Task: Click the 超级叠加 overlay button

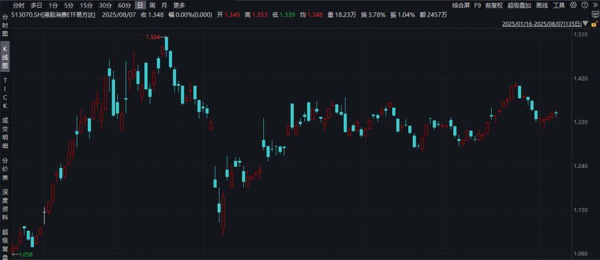Action: (519, 5)
